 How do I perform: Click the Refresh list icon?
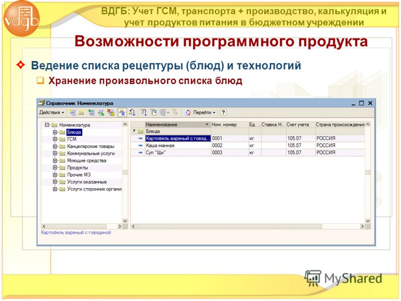coord(188,112)
